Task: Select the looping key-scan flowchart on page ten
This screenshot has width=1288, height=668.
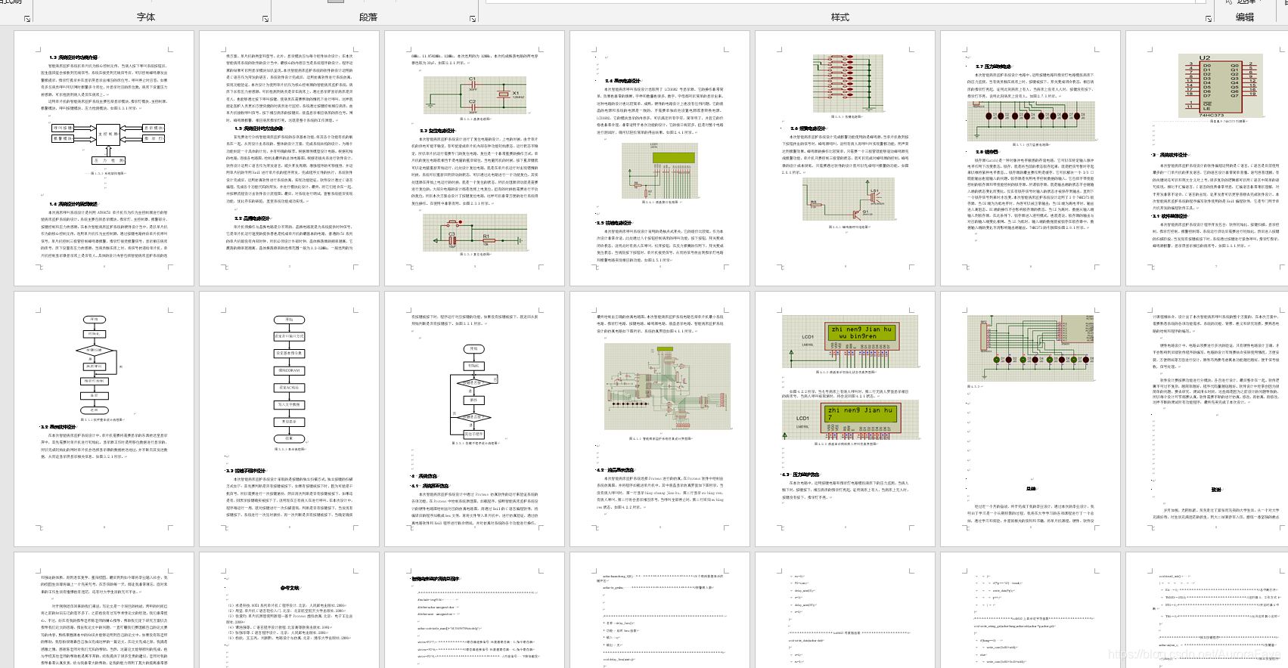Action: pyautogui.click(x=474, y=391)
